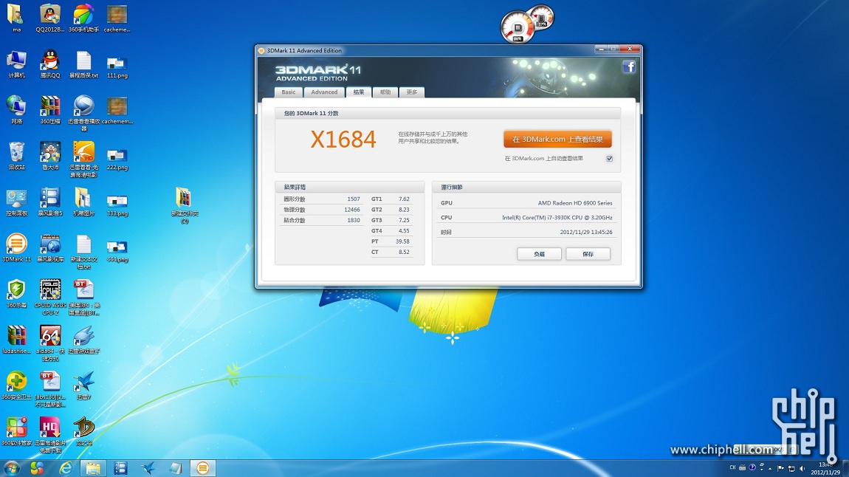
Task: Click the CH input language indicator
Action: [x=732, y=468]
